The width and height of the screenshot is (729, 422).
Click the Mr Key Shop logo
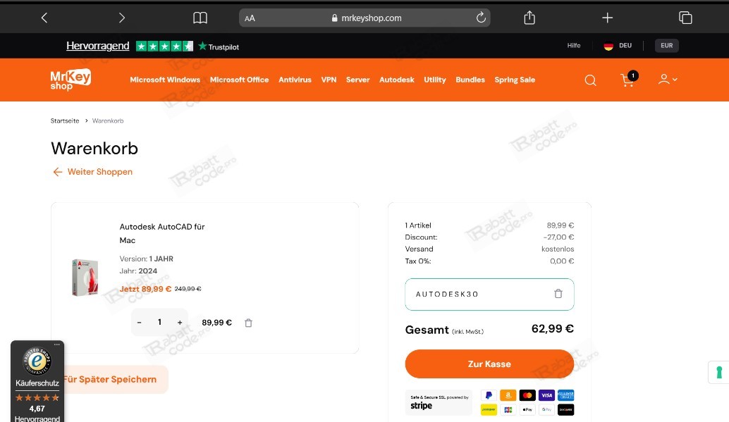(x=70, y=80)
